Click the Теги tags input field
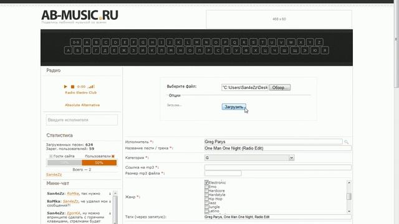This screenshot has width=399, height=224. 278,217
